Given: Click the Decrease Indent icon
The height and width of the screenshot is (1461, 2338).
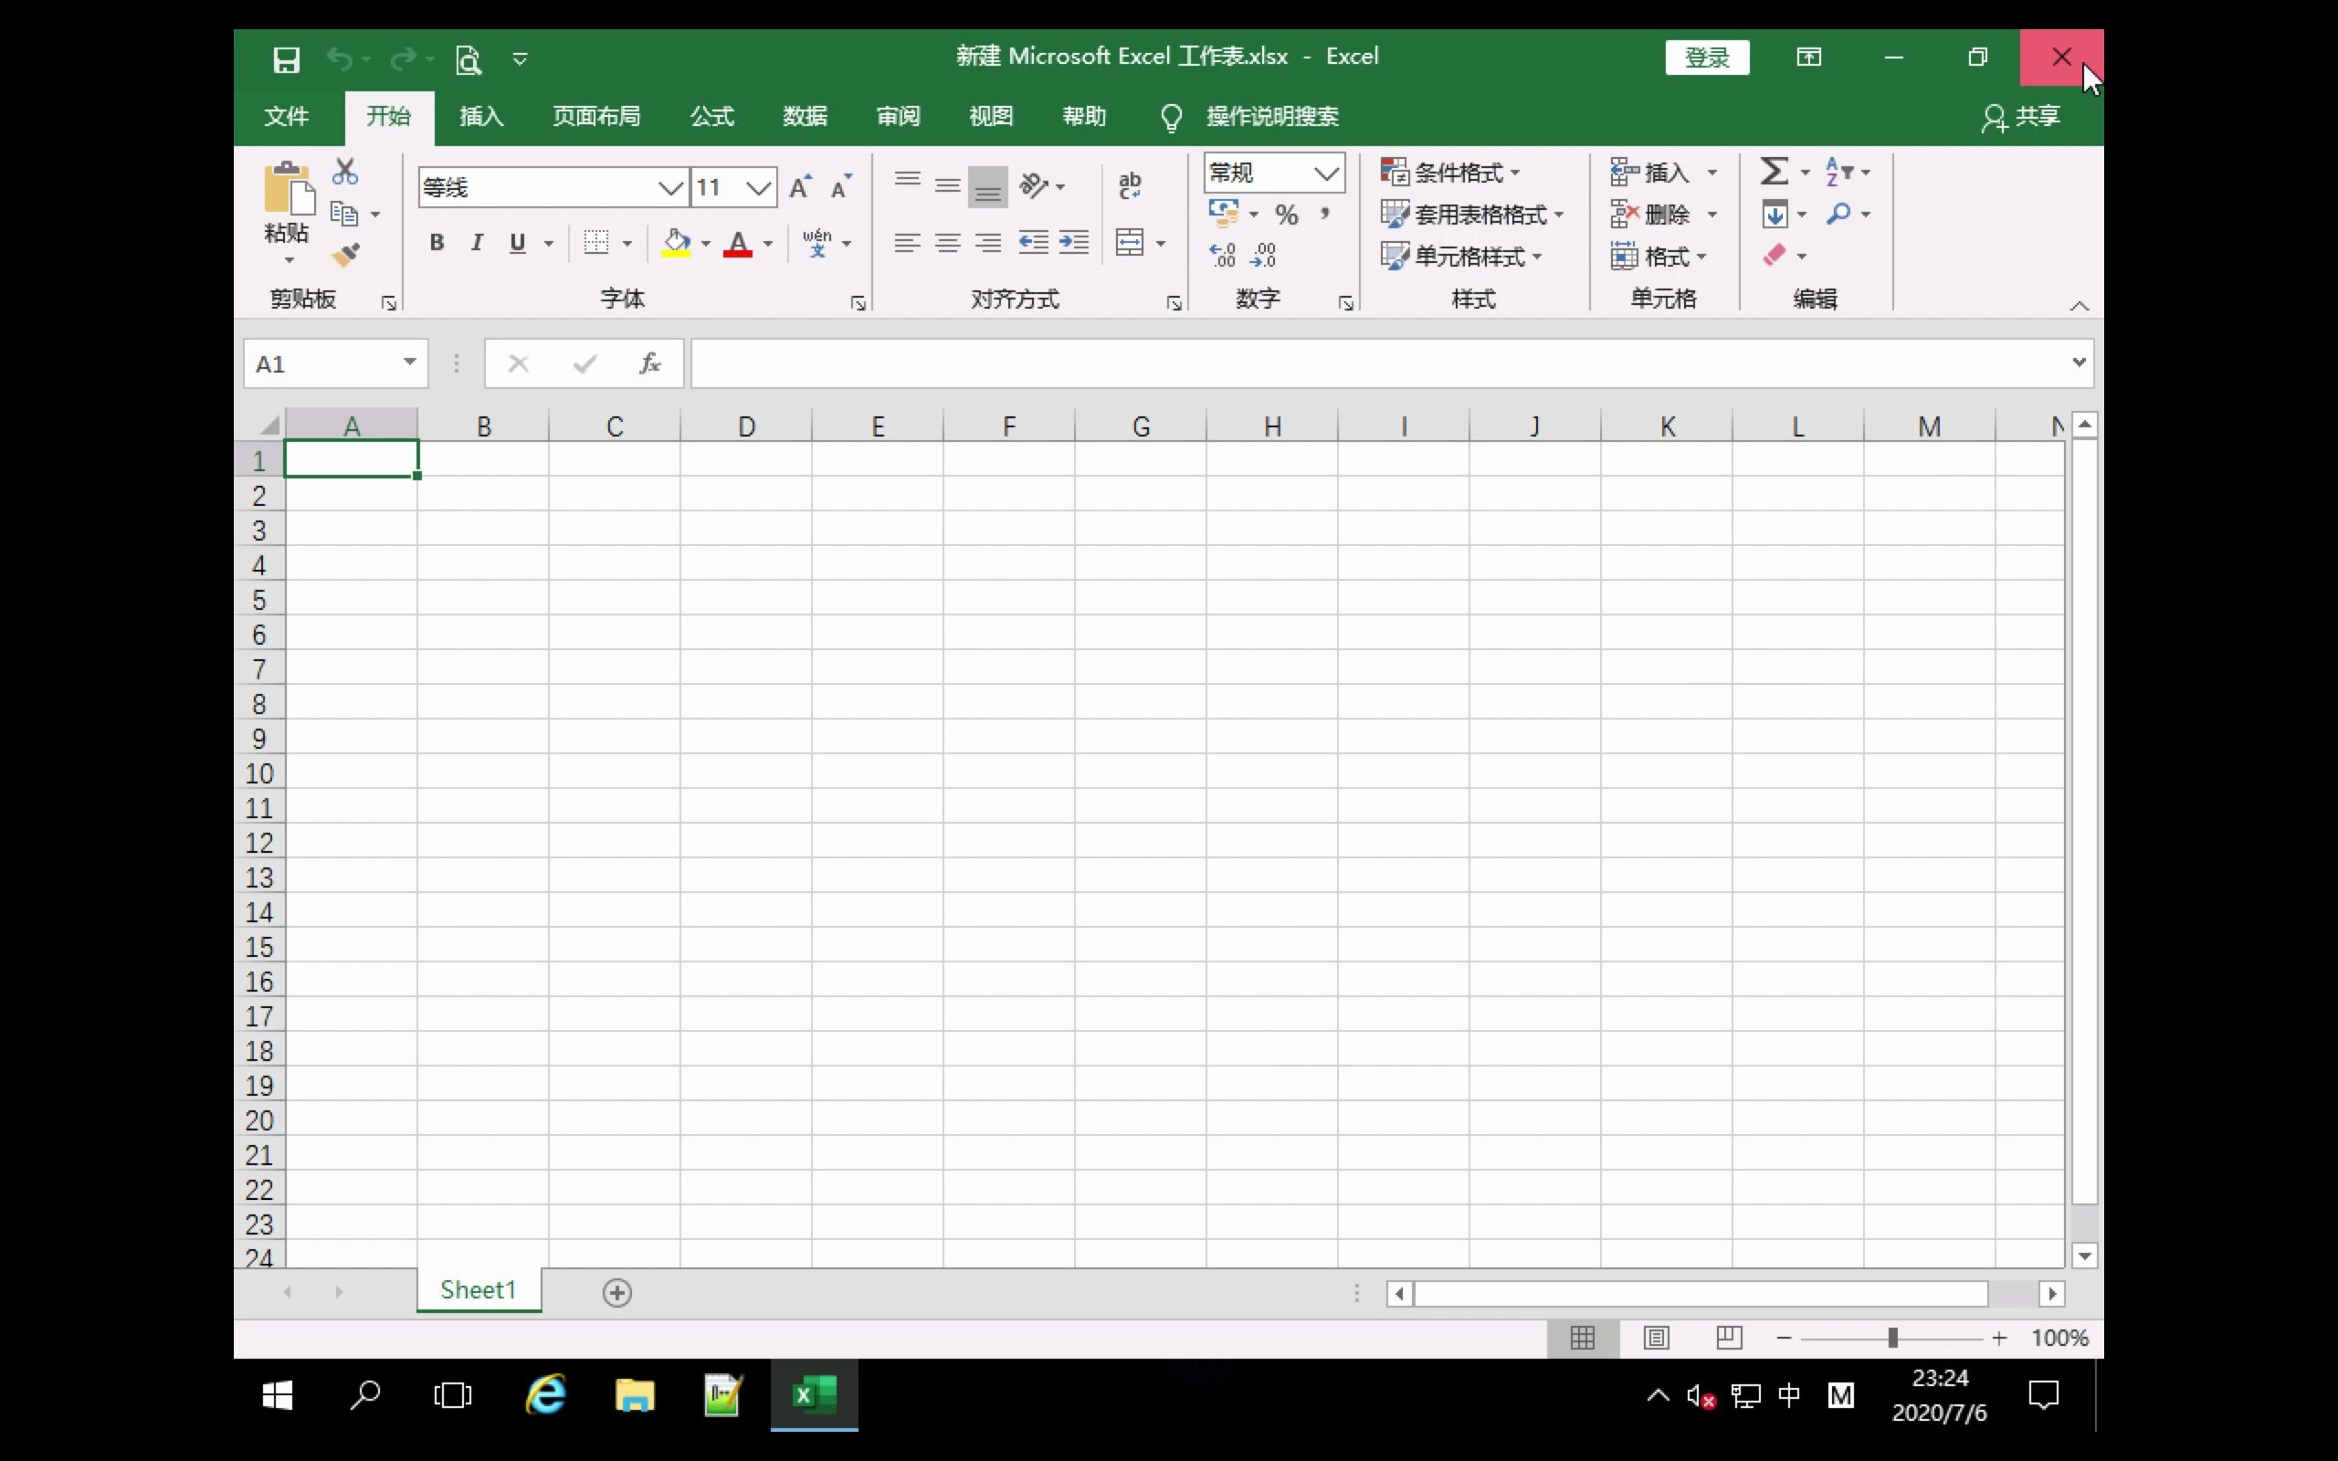Looking at the screenshot, I should [x=1033, y=242].
